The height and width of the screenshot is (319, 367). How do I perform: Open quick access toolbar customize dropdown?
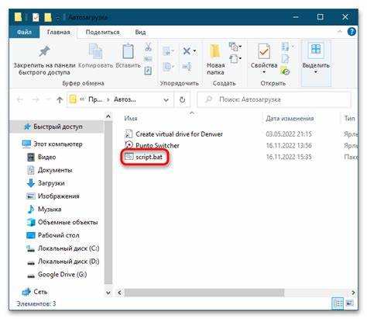[58, 18]
